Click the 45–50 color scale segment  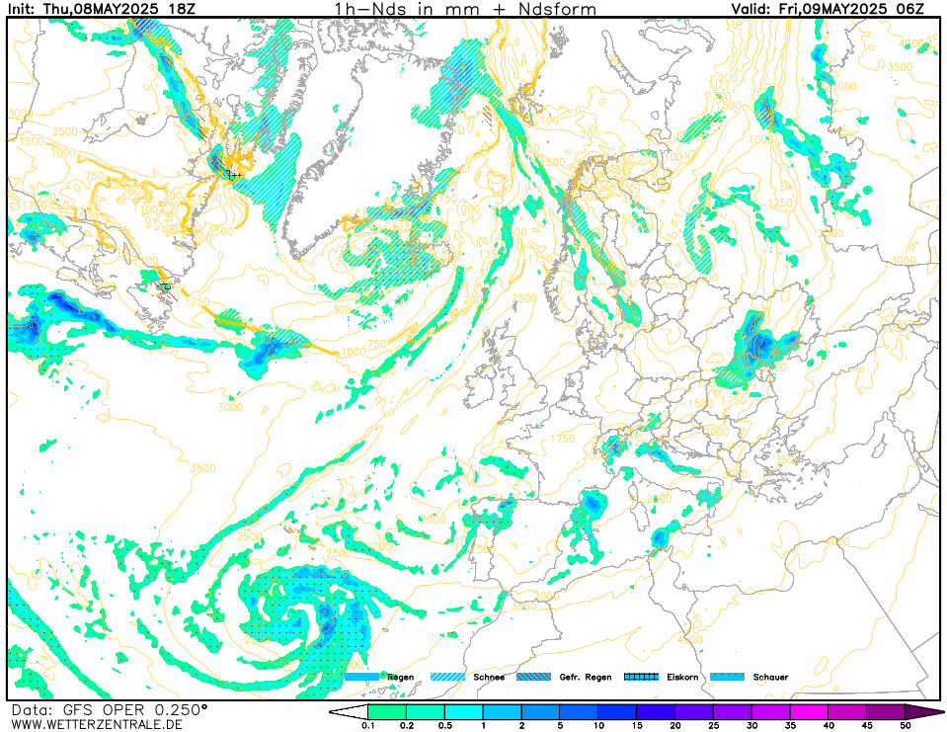886,712
